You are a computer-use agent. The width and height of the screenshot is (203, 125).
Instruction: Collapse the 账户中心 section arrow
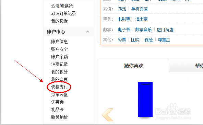point(88,32)
